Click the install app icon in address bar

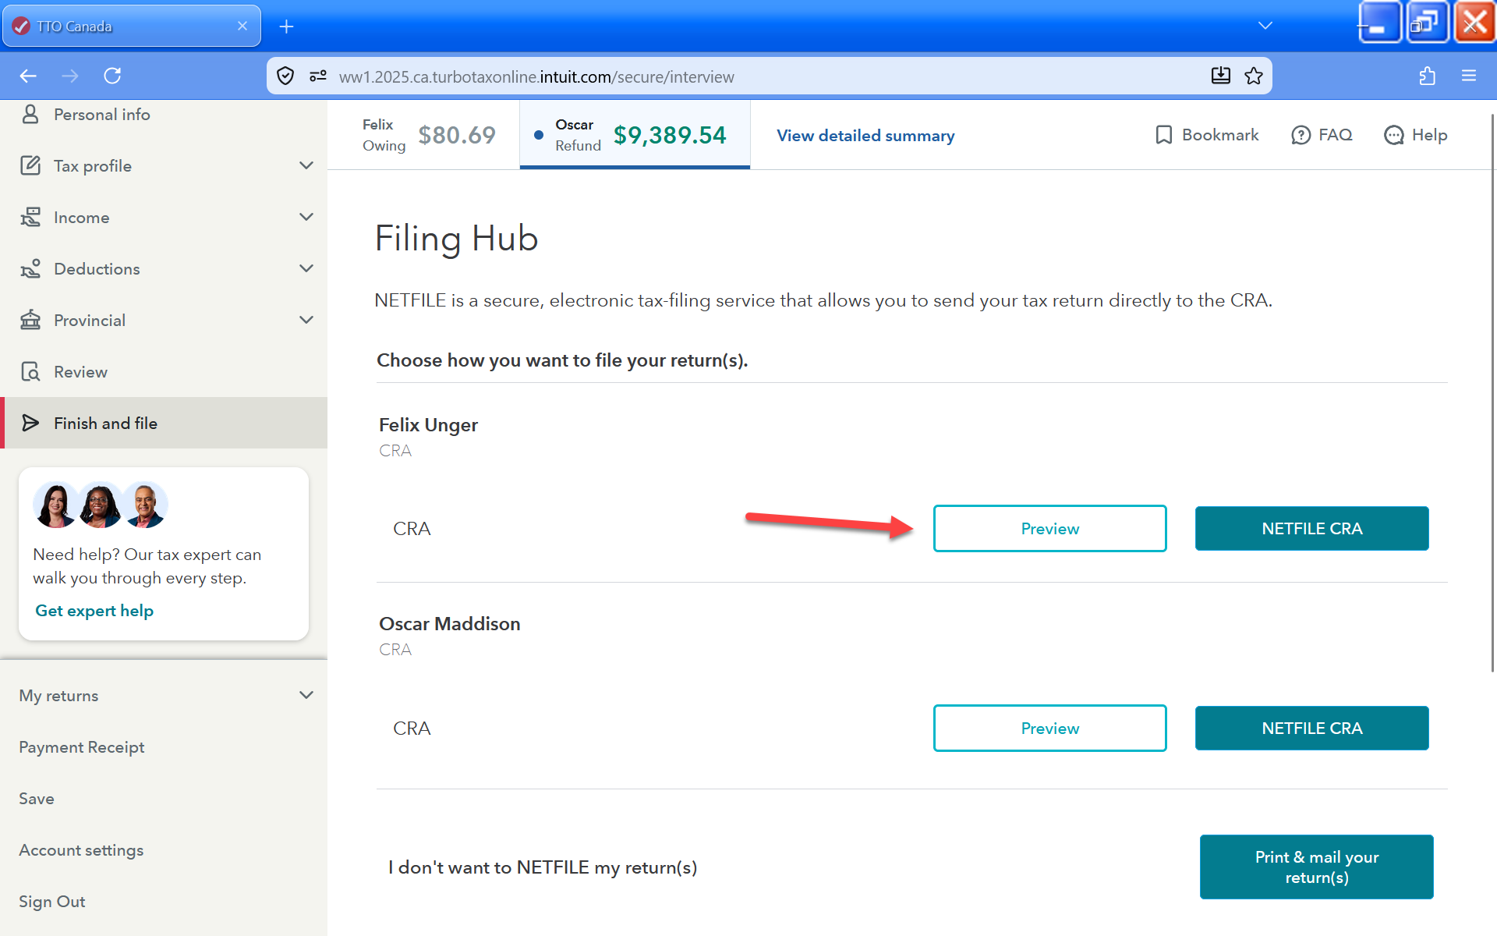pos(1220,76)
